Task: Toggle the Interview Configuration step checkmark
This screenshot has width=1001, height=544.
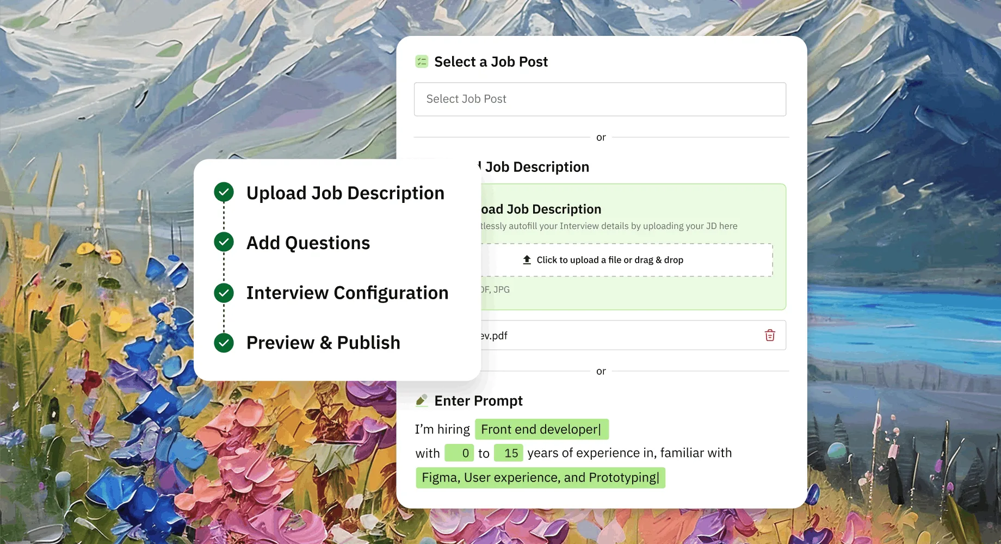Action: pyautogui.click(x=224, y=293)
